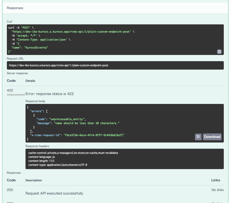Click the 'Response headers' label
This screenshot has width=230, height=203.
tap(37, 146)
